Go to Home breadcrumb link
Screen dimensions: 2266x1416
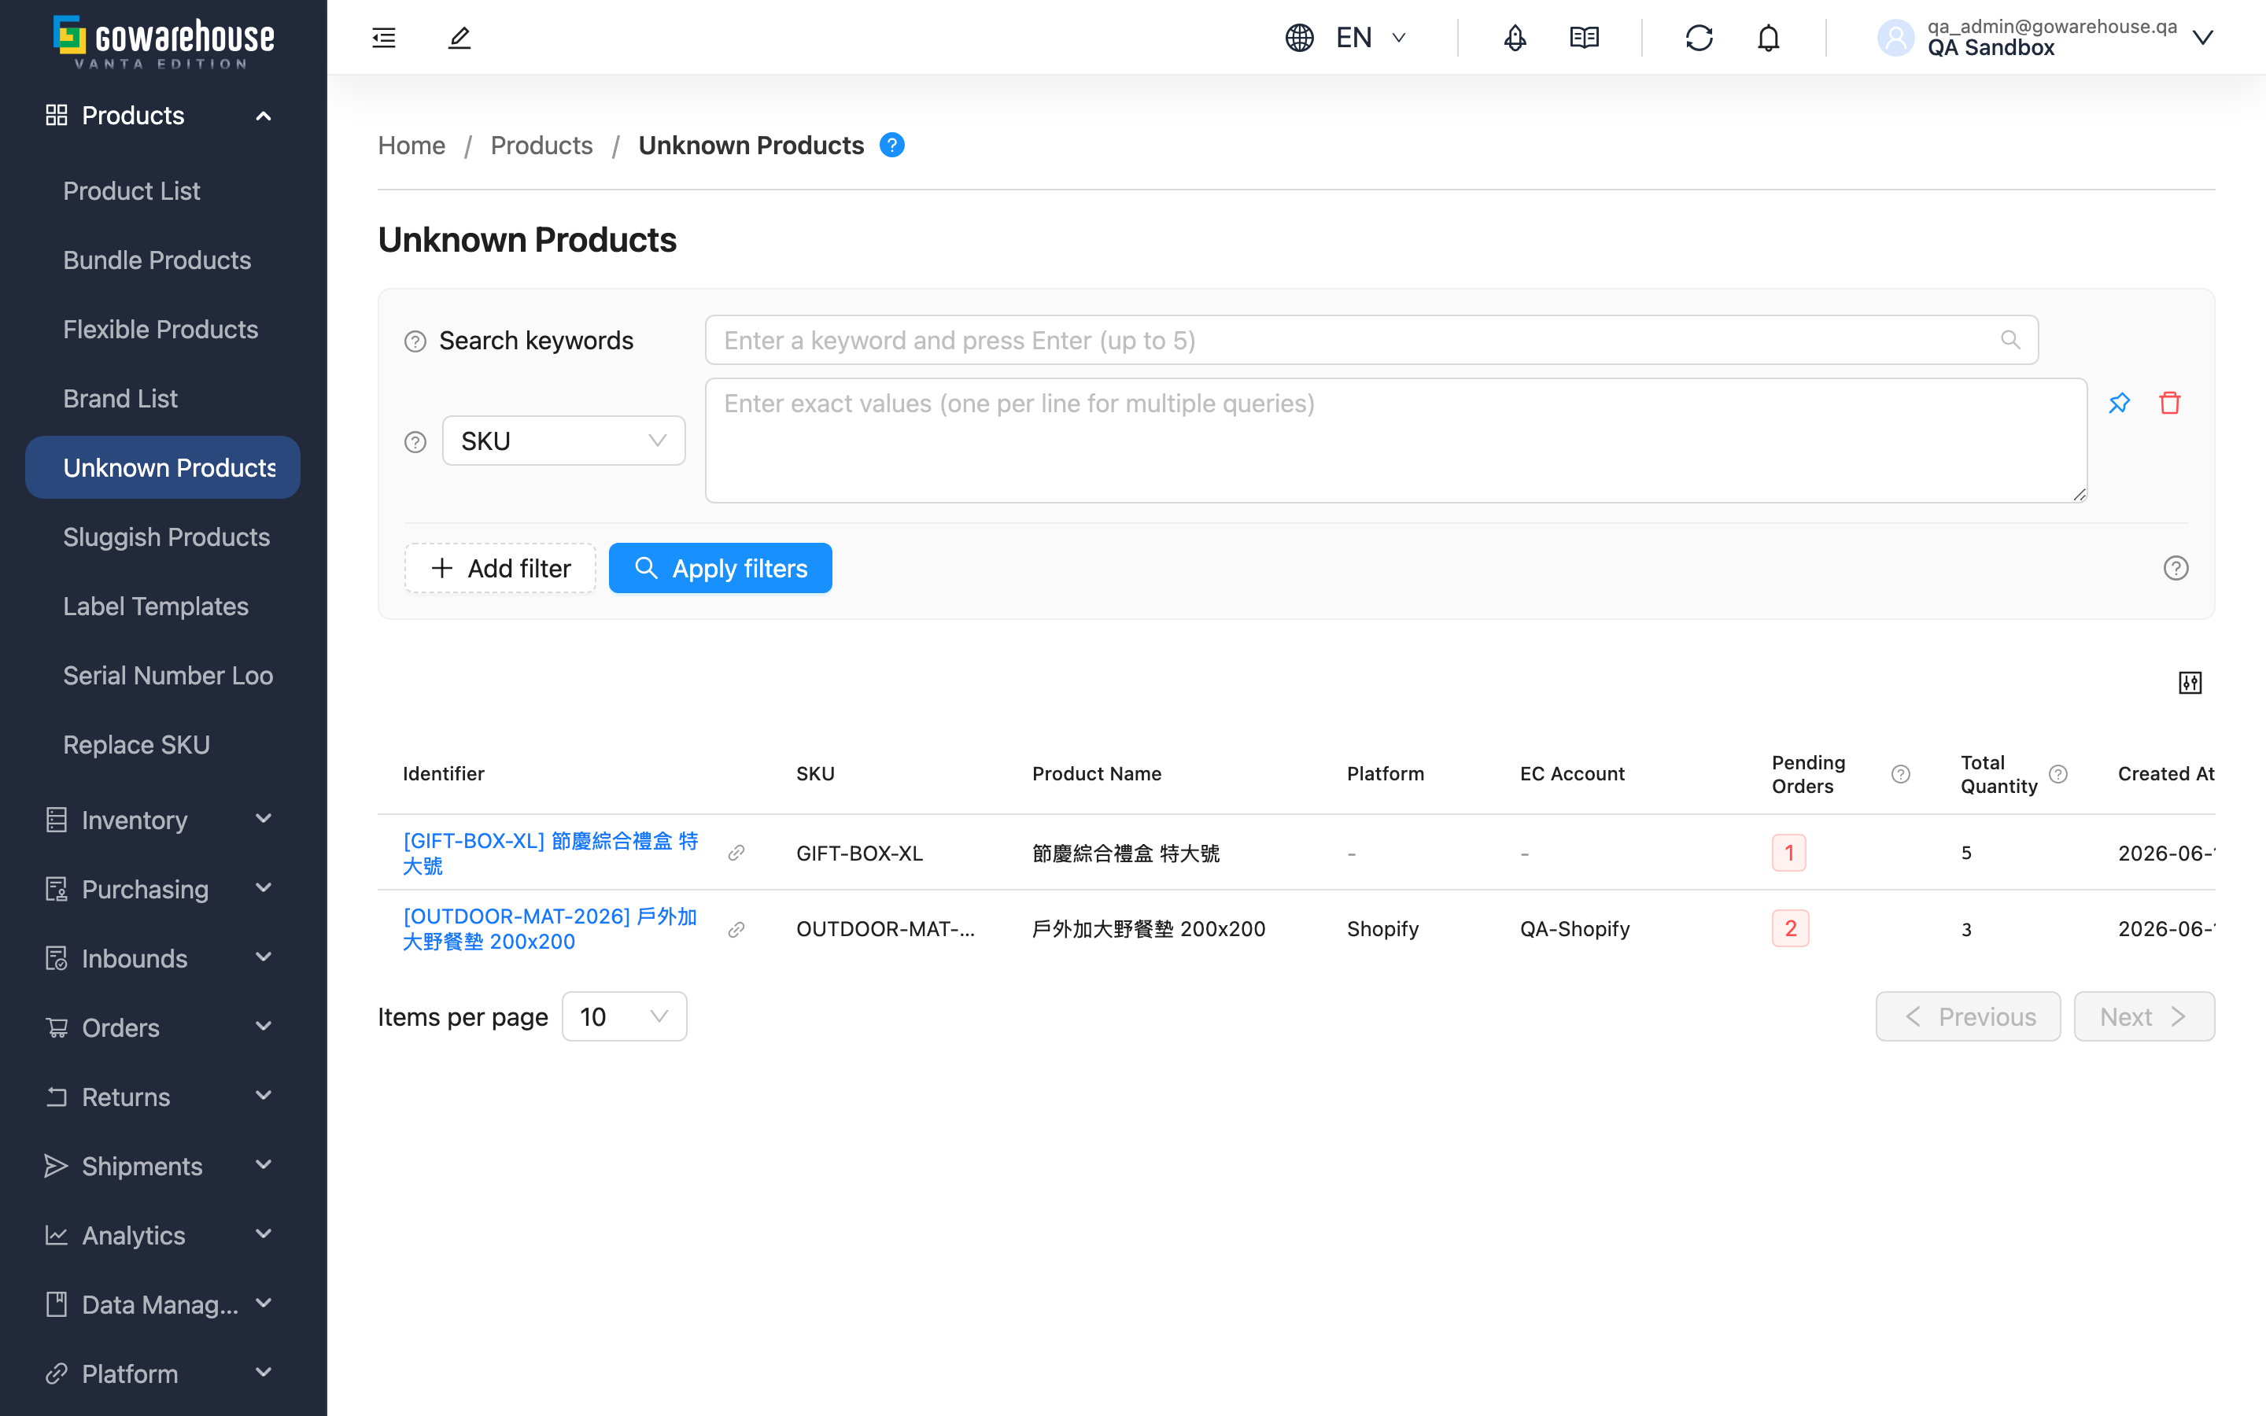[x=411, y=146]
